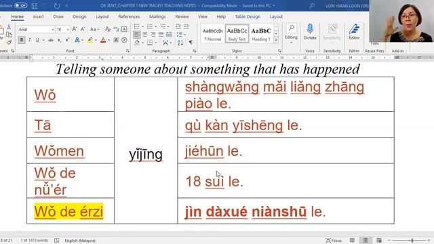Image resolution: width=434 pixels, height=244 pixels.
Task: Toggle Bold formatting
Action: [22, 40]
